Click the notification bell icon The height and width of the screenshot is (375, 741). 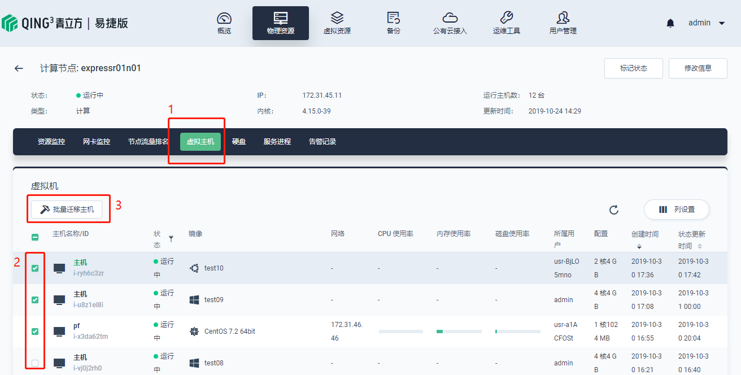pyautogui.click(x=670, y=23)
